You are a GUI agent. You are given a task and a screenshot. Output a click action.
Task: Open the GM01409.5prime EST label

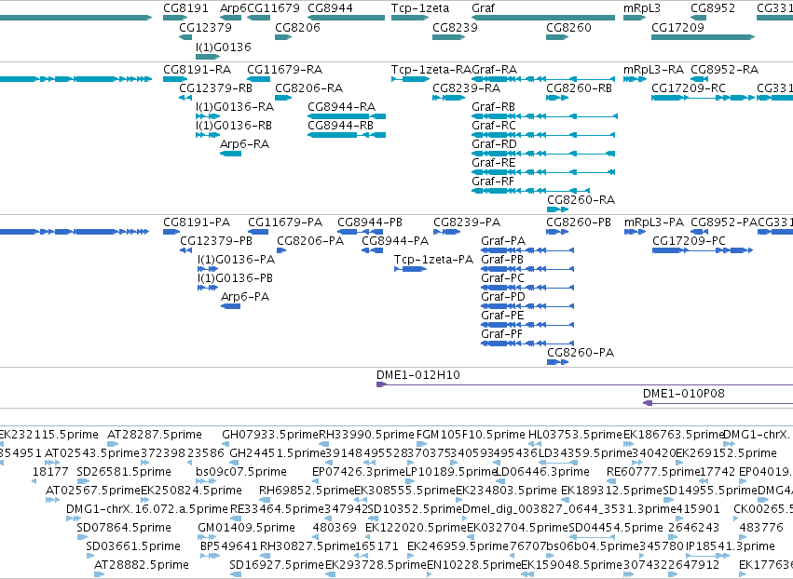point(246,528)
